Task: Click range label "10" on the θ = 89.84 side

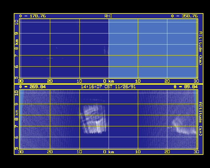Action: click(x=138, y=152)
